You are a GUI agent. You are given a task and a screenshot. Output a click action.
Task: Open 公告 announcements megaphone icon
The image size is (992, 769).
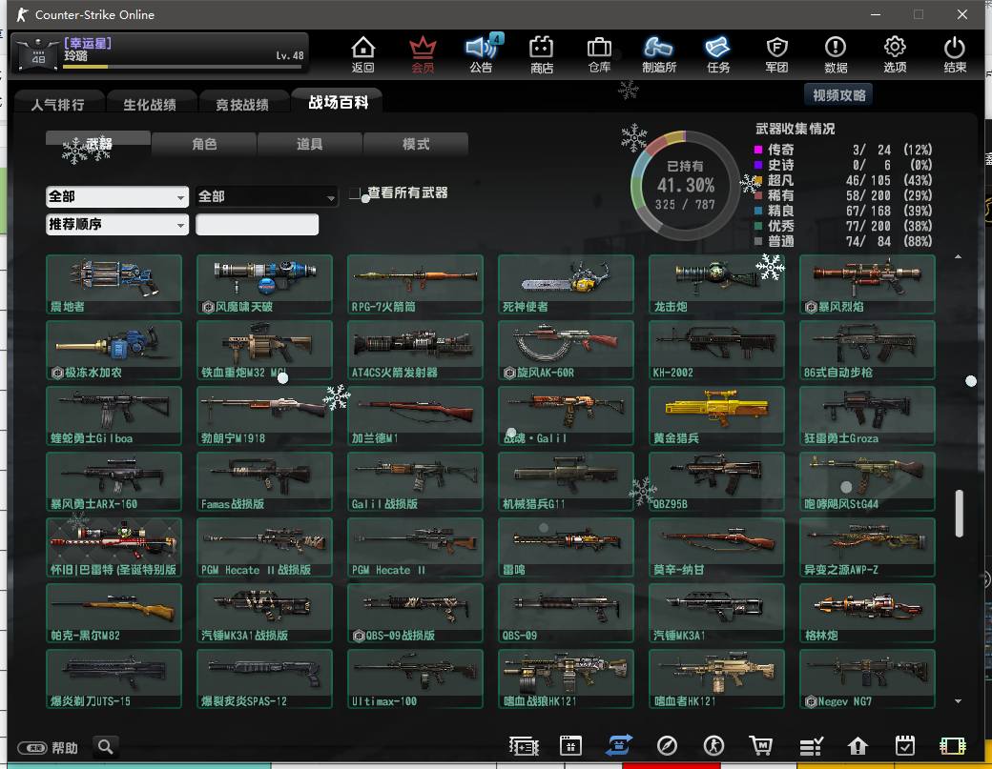(x=482, y=54)
